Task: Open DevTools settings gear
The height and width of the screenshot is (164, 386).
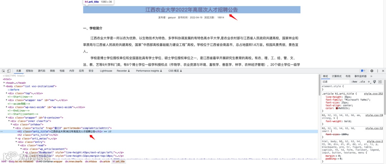Action: (372, 71)
